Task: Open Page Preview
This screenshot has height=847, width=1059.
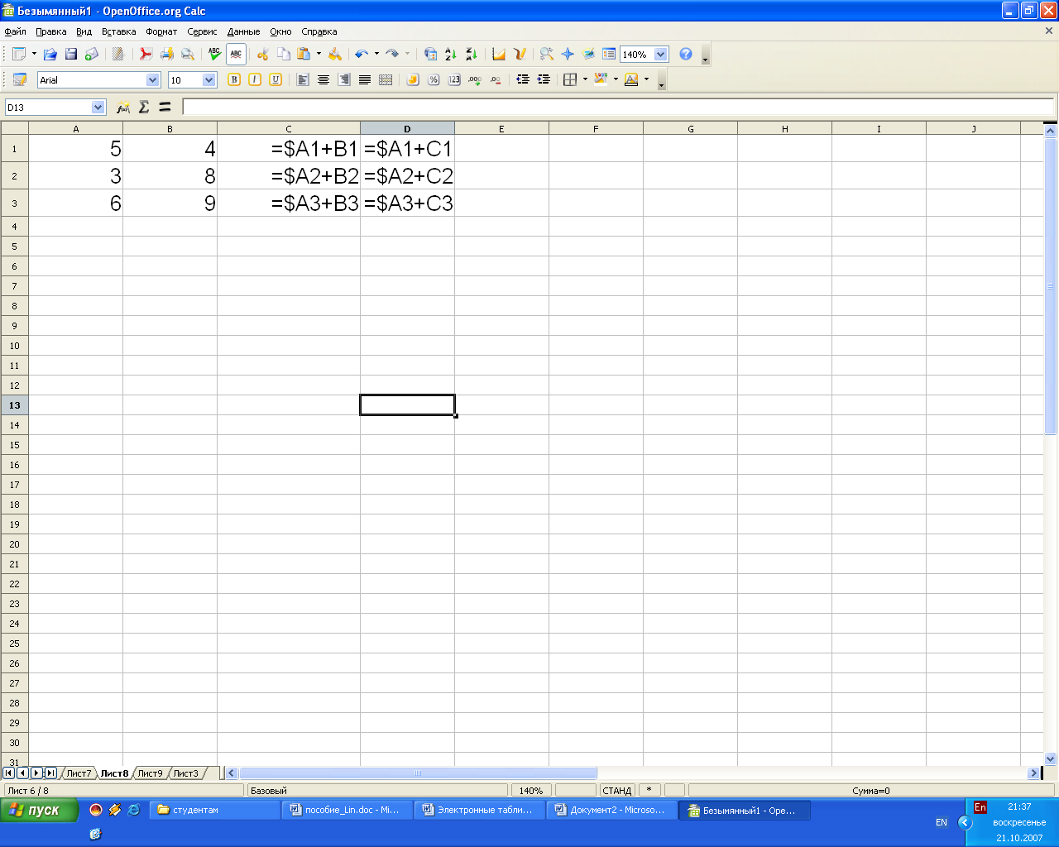Action: tap(188, 55)
